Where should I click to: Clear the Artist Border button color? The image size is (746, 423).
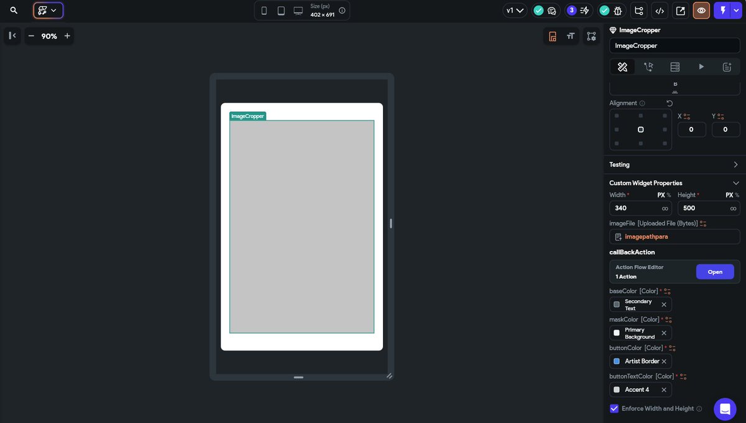(664, 362)
